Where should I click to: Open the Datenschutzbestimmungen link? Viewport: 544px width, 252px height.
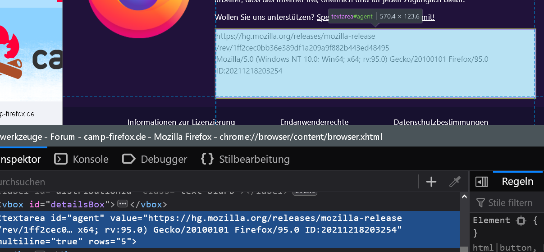click(x=441, y=122)
